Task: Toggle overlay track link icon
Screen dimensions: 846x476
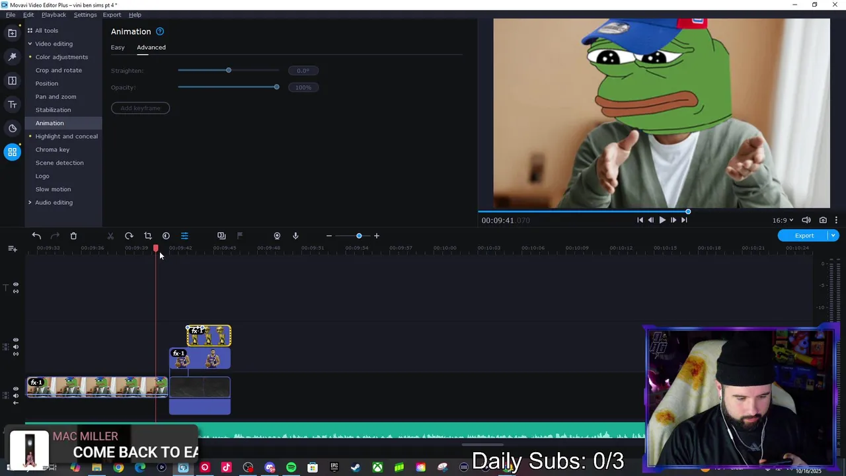Action: [x=16, y=354]
